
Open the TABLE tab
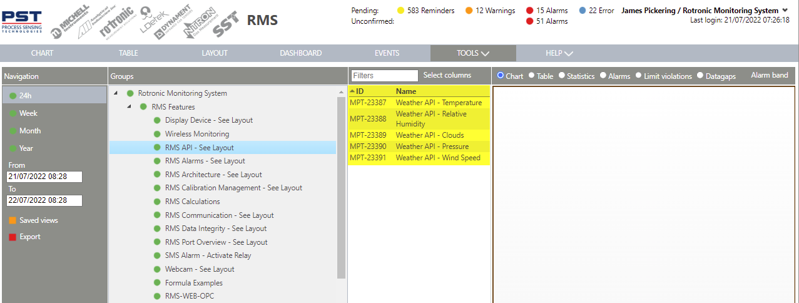pyautogui.click(x=128, y=53)
